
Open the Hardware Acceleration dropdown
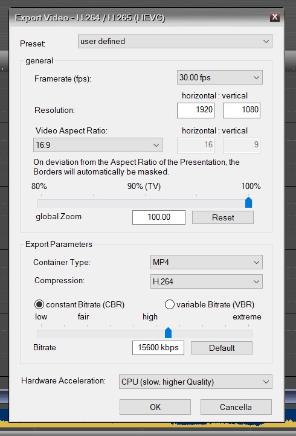click(196, 382)
